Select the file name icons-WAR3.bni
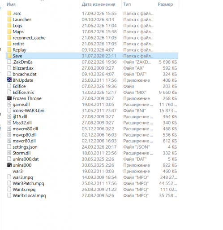The image size is (223, 230). click(29, 111)
